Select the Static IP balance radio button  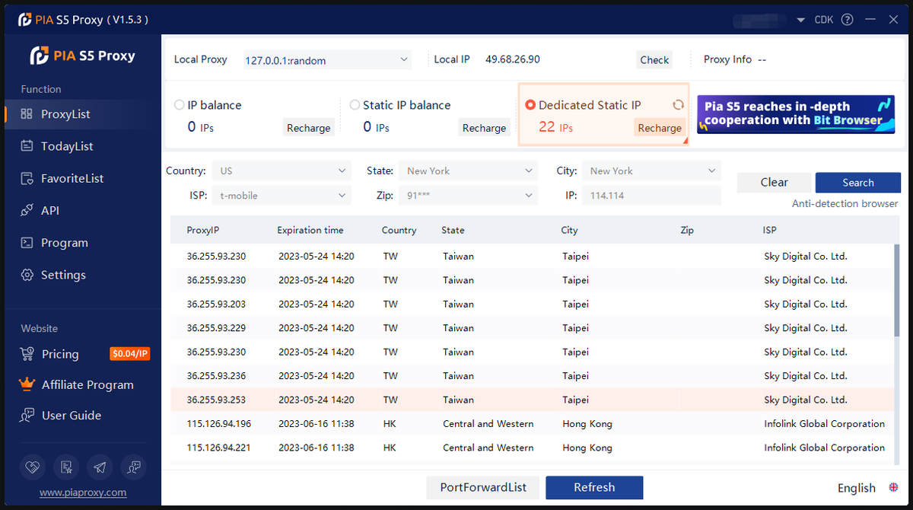click(x=355, y=105)
